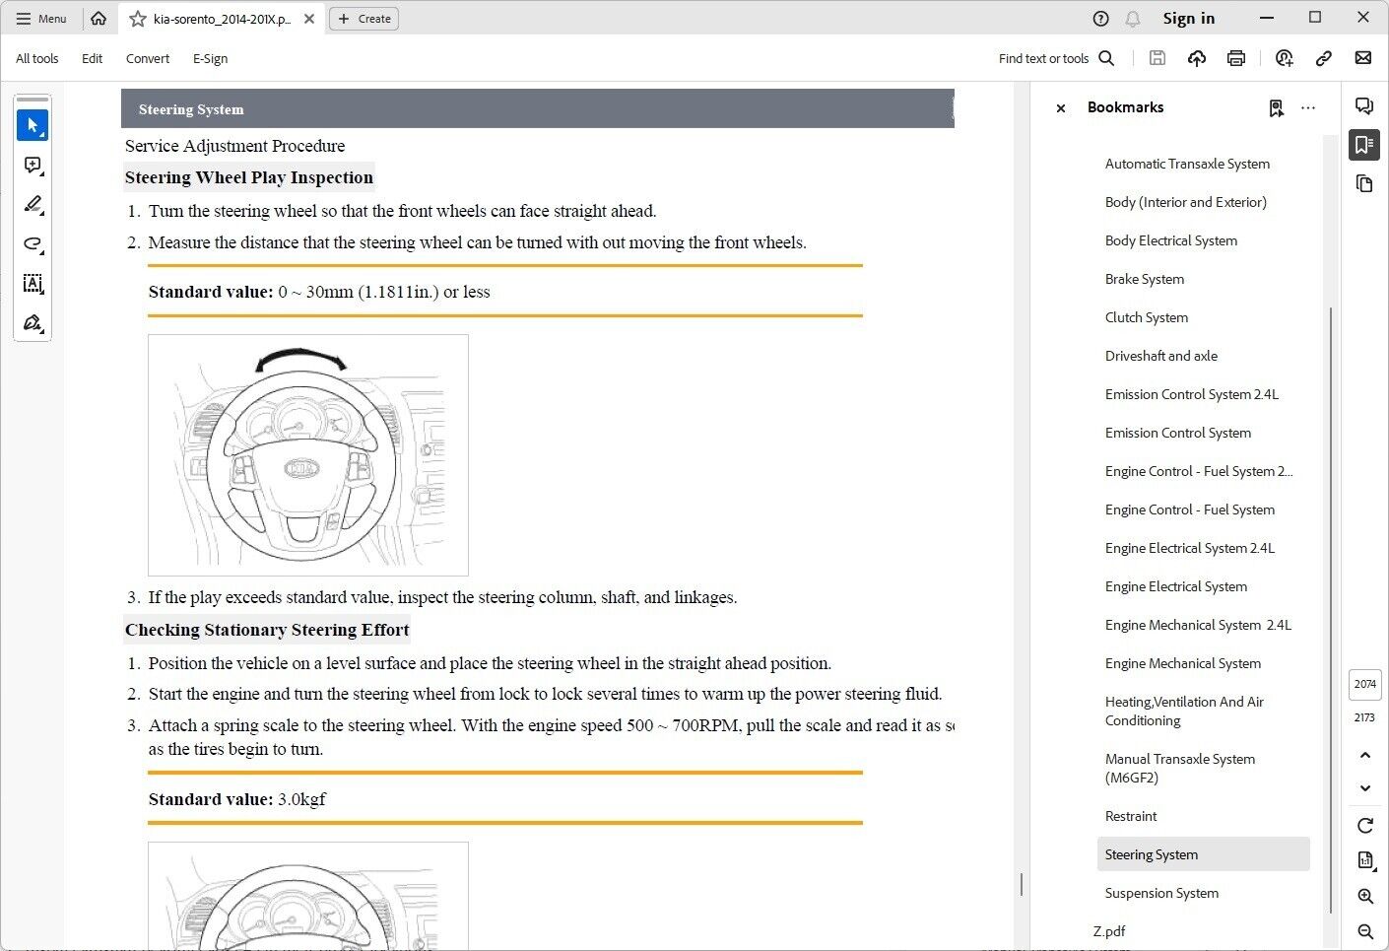Select Steering System bookmark

[x=1203, y=854]
